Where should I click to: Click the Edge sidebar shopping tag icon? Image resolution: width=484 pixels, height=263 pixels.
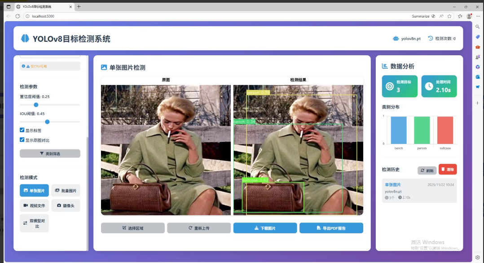478,37
